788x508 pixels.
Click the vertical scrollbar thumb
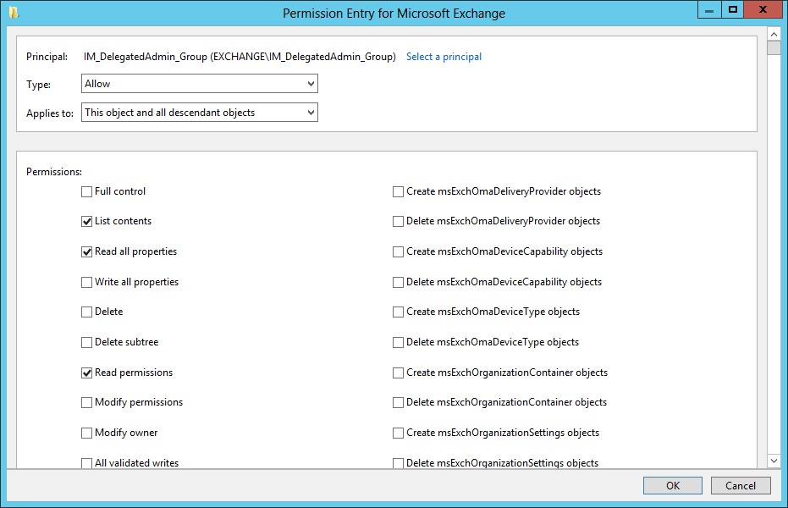774,48
